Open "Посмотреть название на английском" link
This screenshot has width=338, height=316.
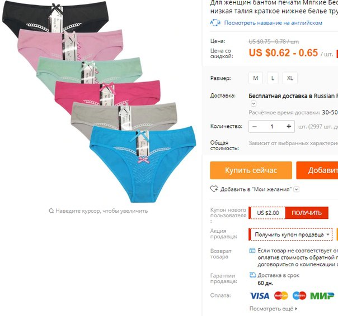coord(273,23)
